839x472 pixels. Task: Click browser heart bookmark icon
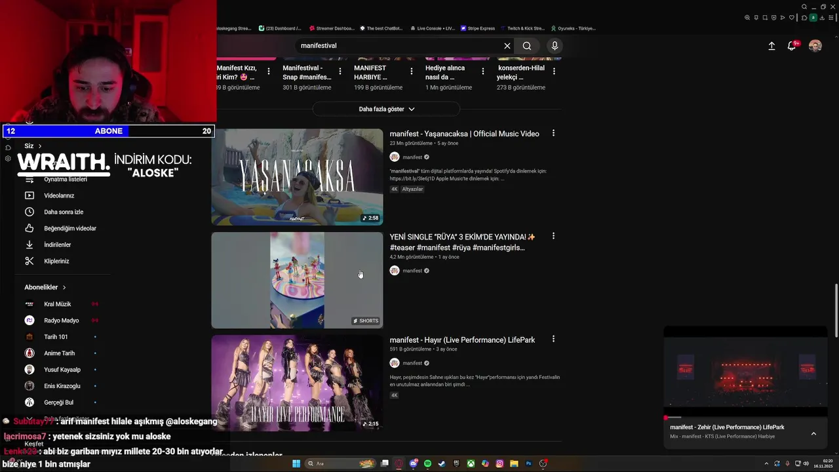point(791,18)
